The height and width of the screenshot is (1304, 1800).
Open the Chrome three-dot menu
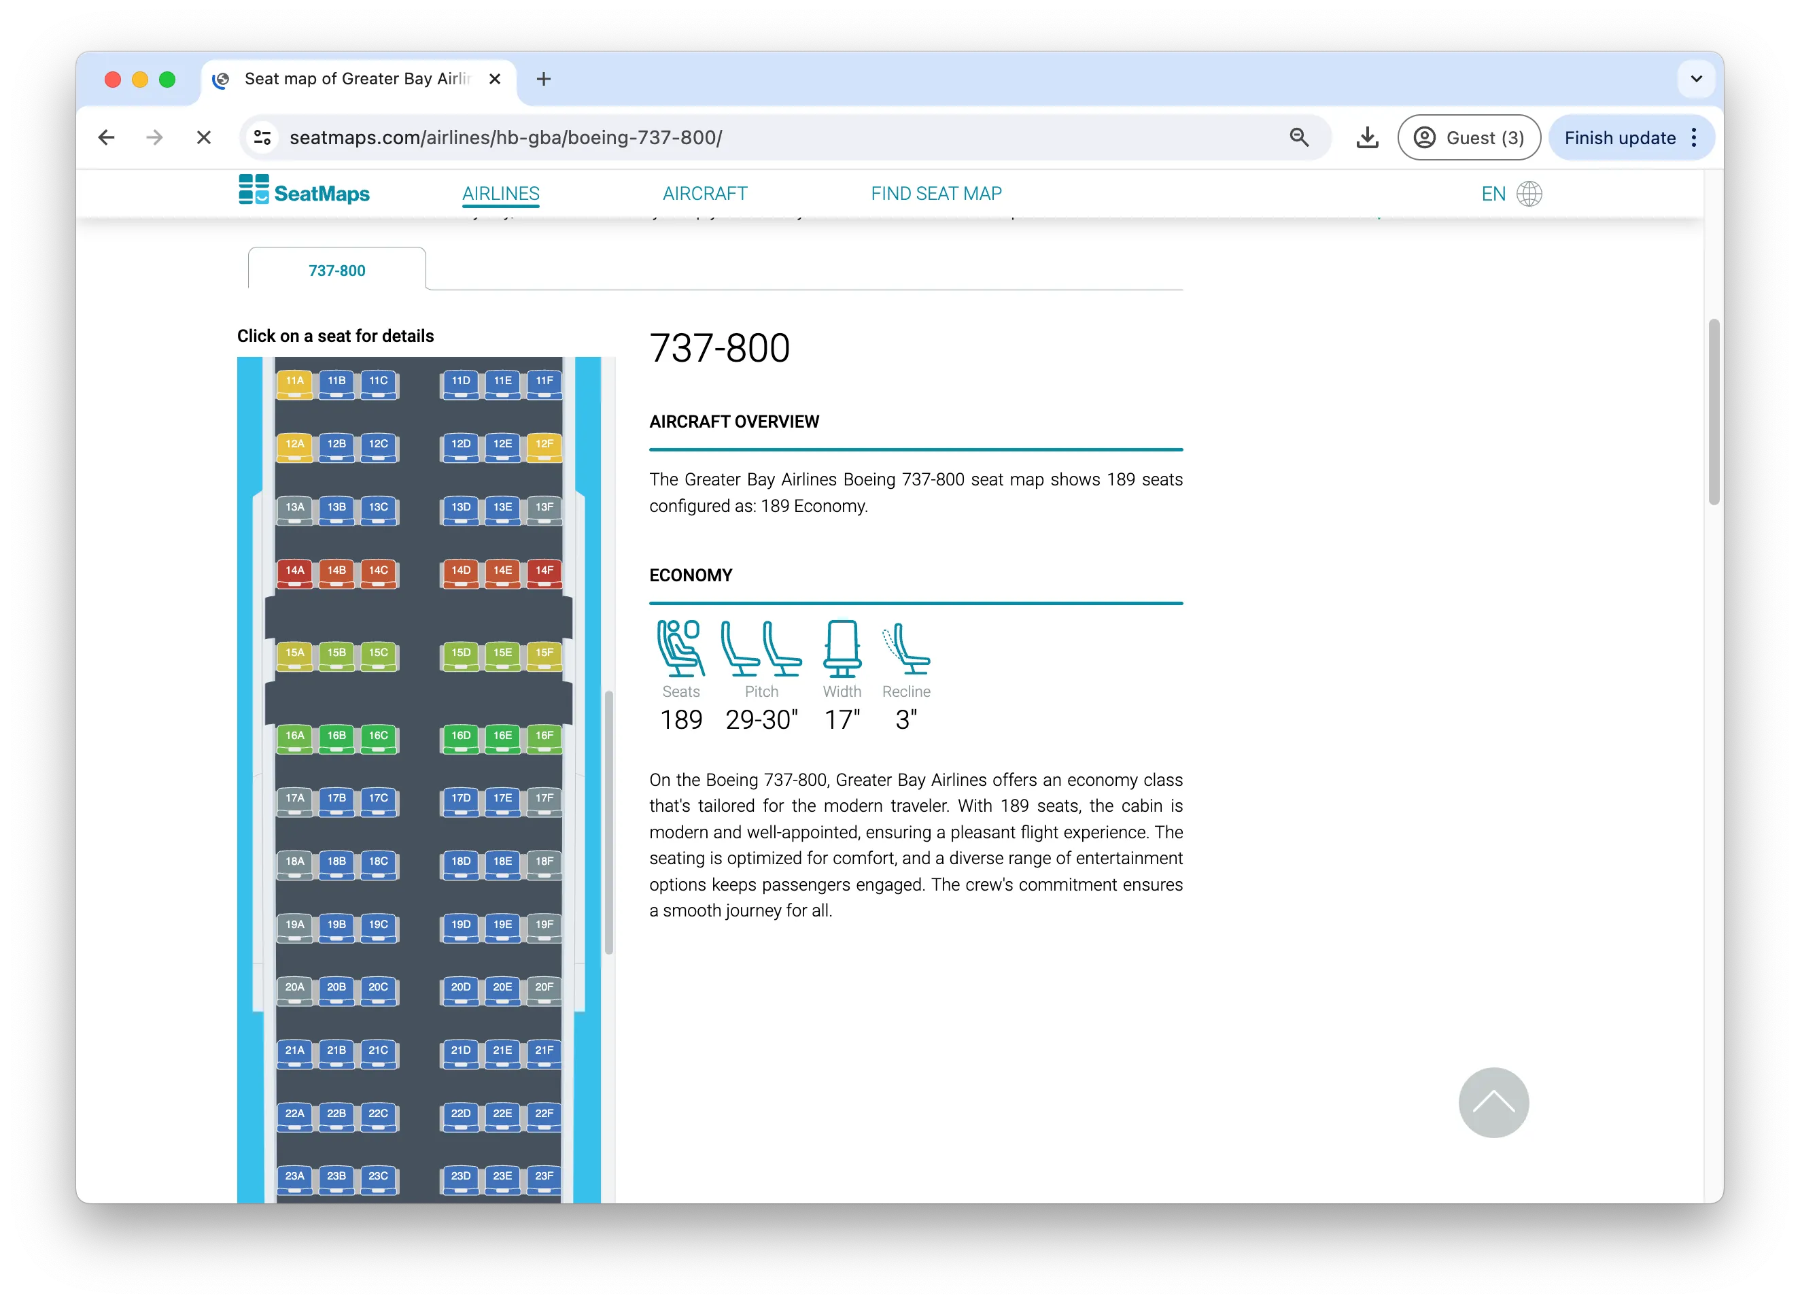[1694, 138]
